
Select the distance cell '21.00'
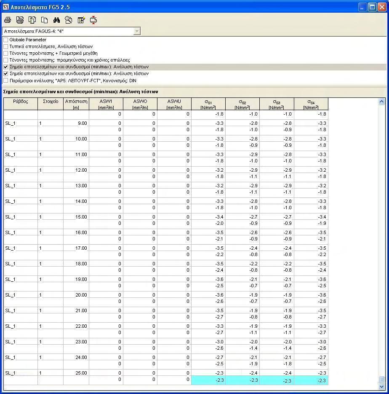[76, 310]
